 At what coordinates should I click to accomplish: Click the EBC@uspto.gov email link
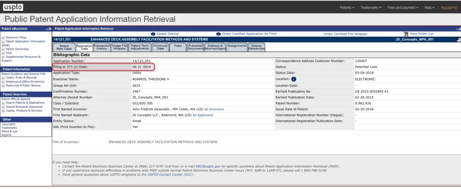(208, 167)
